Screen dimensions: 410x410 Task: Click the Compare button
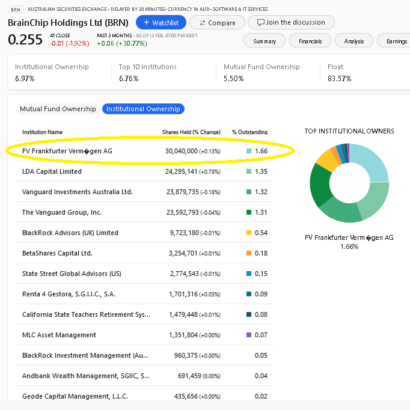[x=216, y=22]
